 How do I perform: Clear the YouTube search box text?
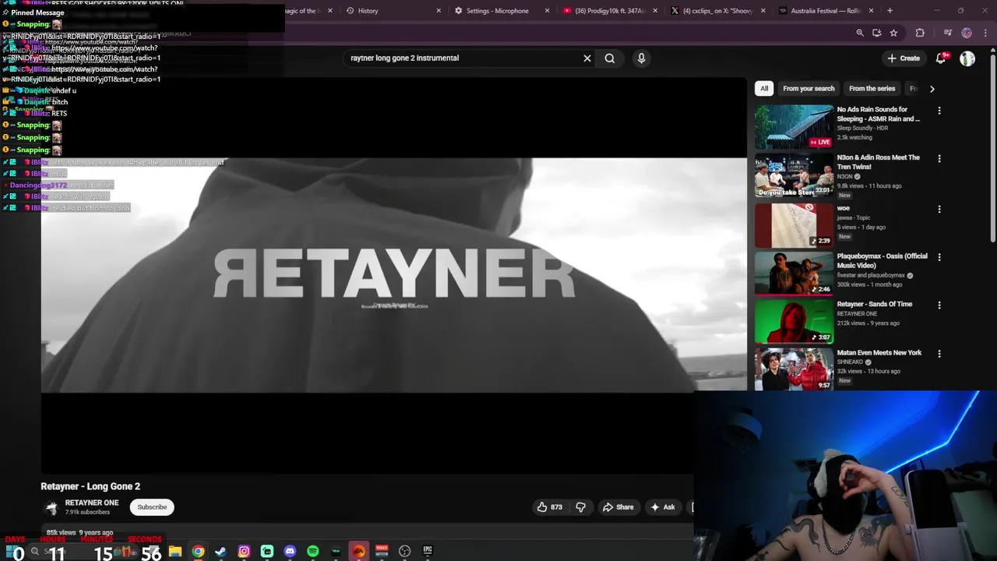[587, 58]
